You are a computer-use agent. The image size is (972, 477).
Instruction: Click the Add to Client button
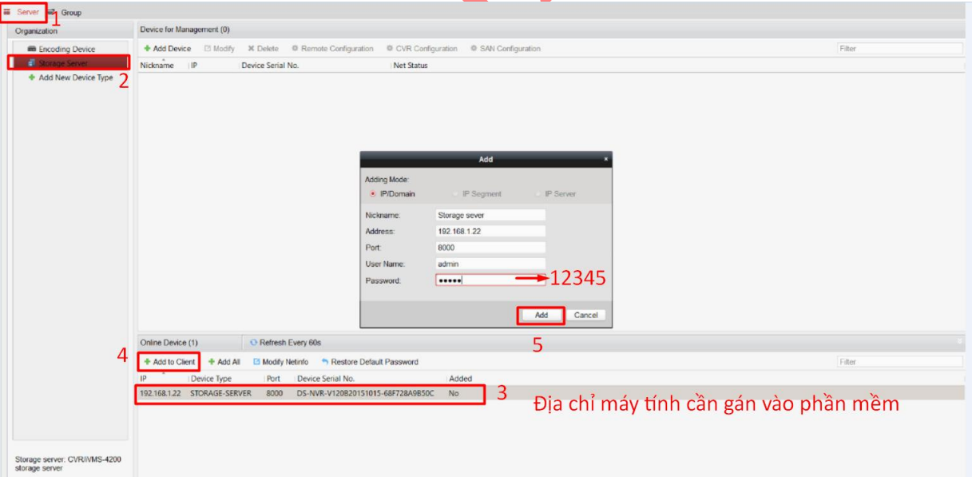click(x=169, y=362)
